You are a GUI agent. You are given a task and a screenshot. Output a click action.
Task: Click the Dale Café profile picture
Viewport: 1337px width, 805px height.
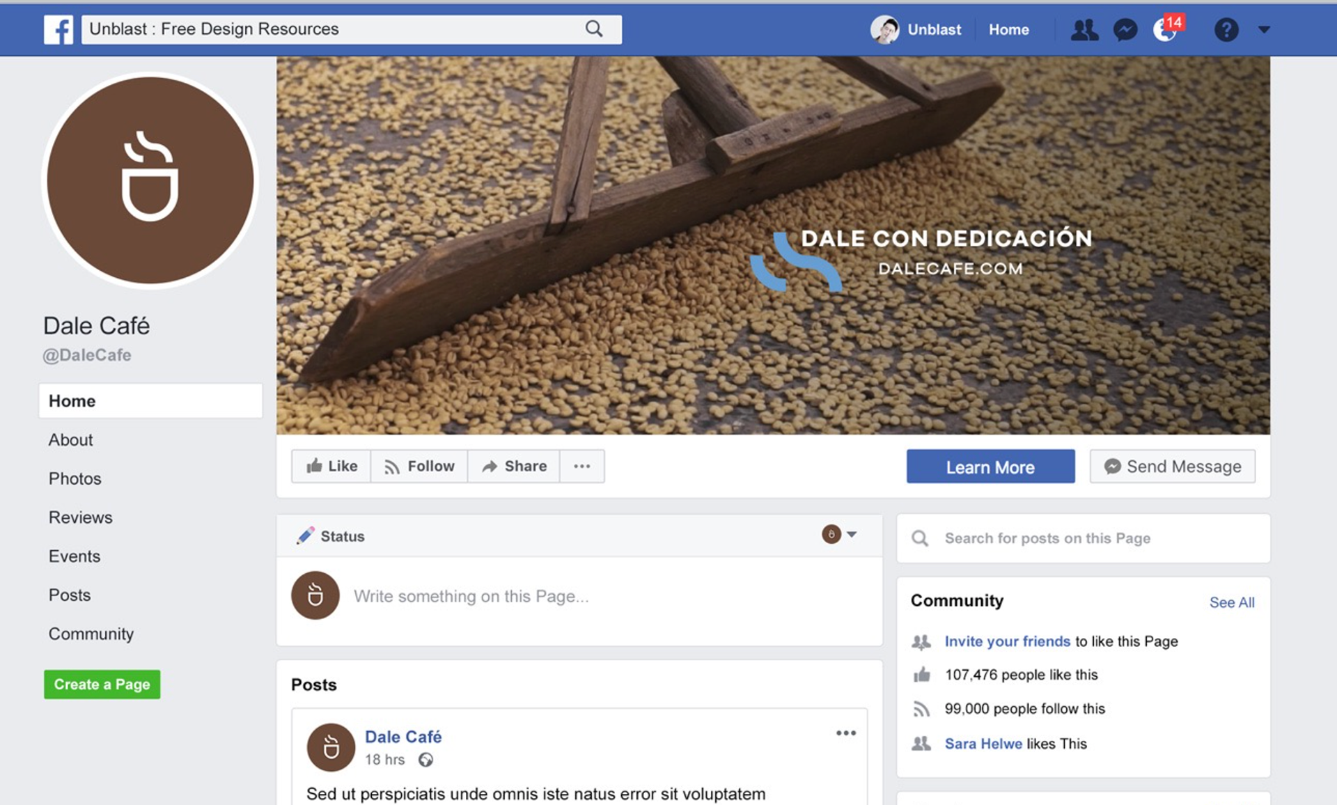tap(150, 180)
